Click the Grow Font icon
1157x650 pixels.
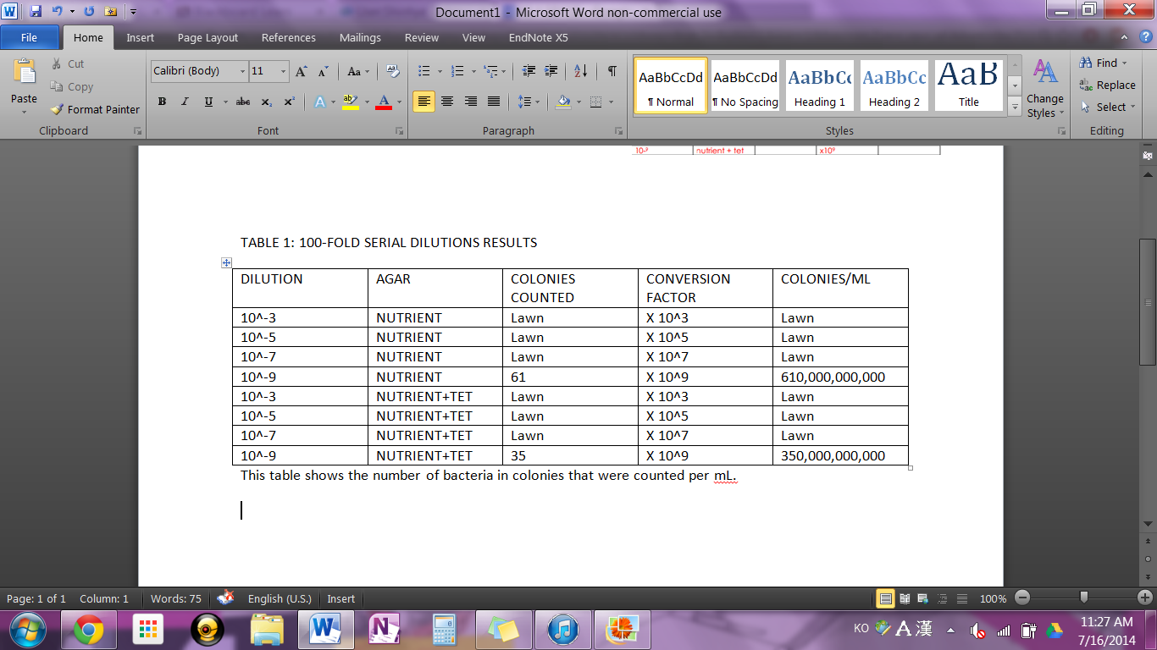(x=302, y=72)
